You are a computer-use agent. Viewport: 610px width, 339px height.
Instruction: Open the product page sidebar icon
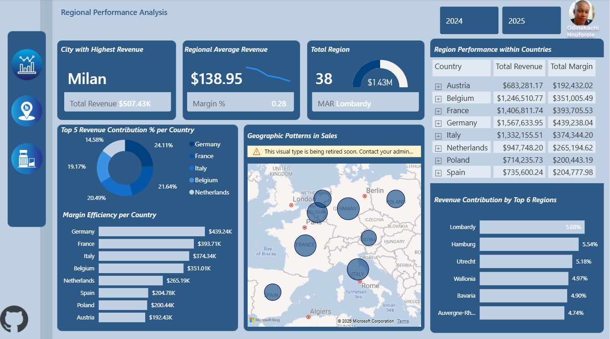(27, 159)
